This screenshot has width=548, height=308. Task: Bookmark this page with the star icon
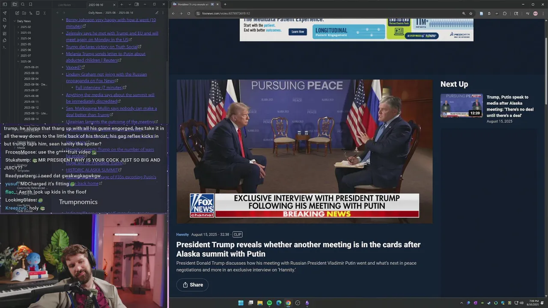(471, 13)
